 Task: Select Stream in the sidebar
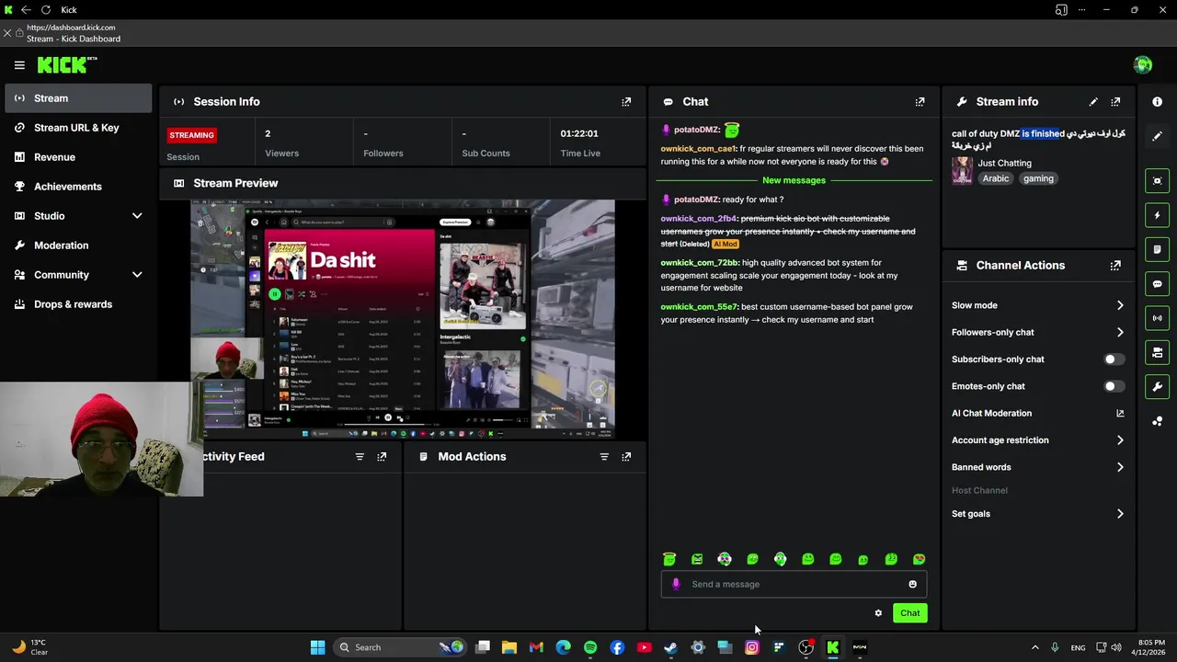tap(77, 98)
